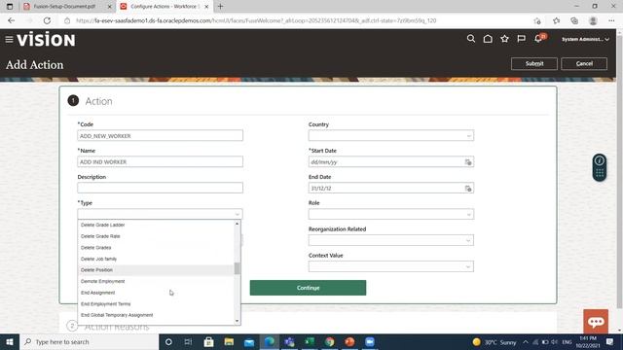Switch to Configure Actions browser tab
The width and height of the screenshot is (623, 350).
(x=165, y=7)
